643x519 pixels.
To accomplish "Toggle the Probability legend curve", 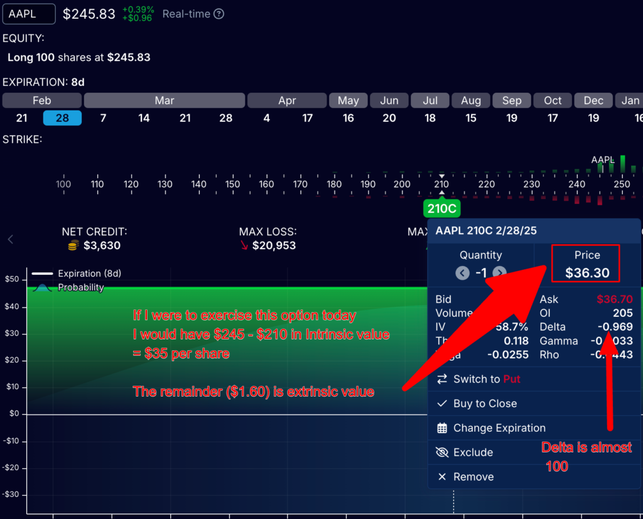I will (42, 288).
